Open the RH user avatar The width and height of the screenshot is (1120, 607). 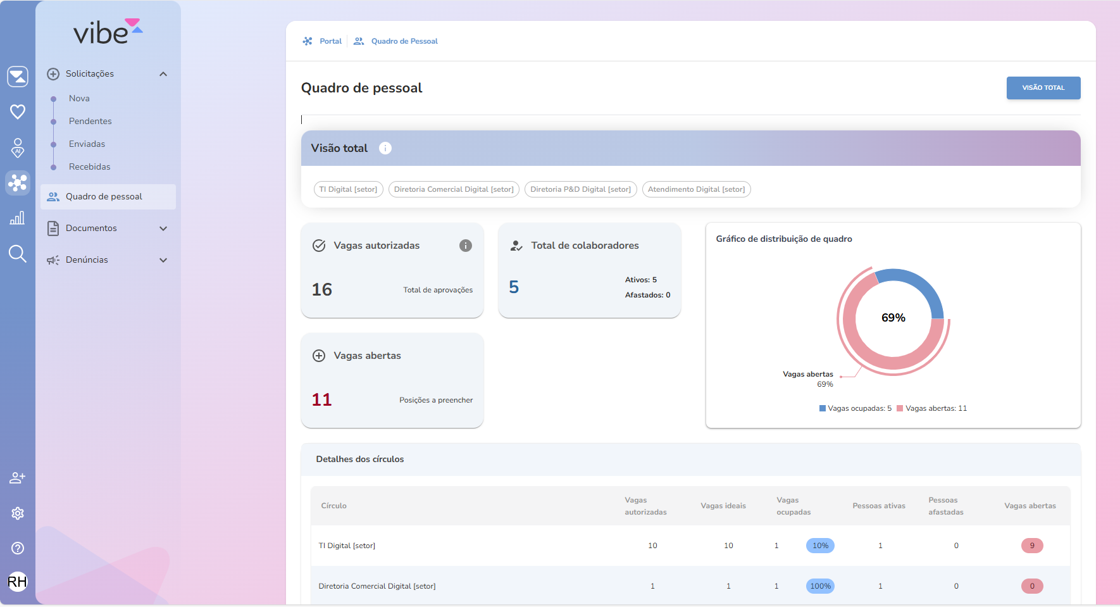tap(18, 582)
